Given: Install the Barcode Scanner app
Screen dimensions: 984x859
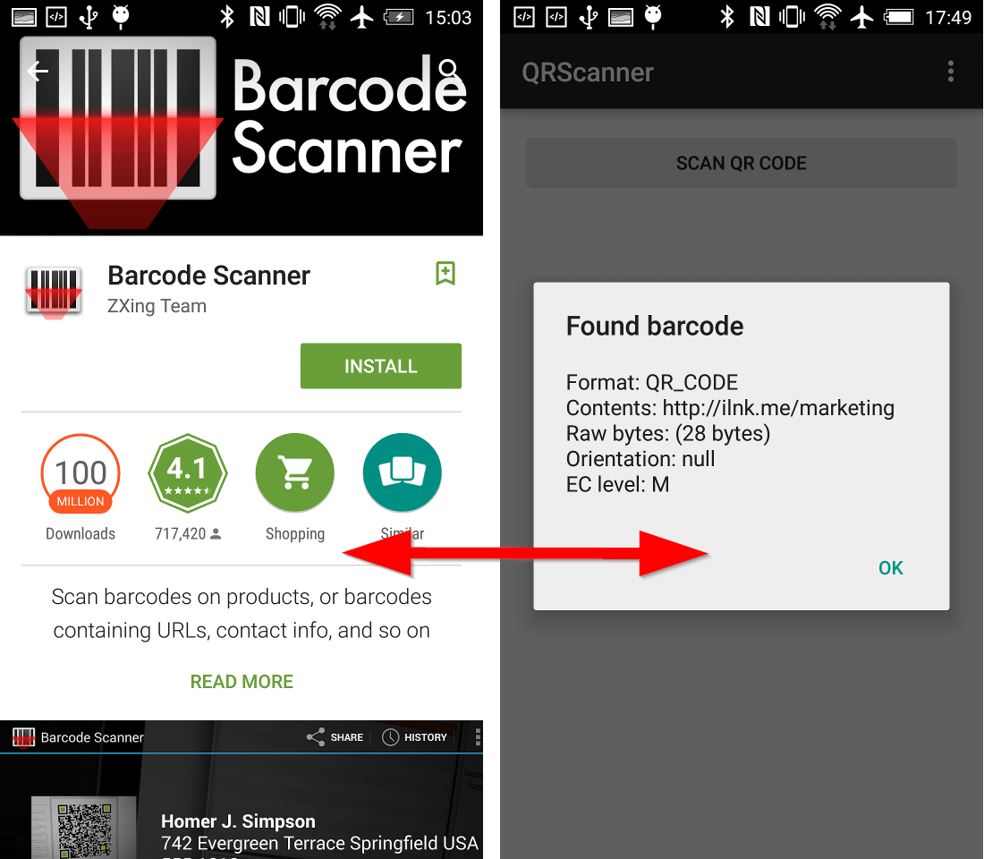Looking at the screenshot, I should pyautogui.click(x=381, y=366).
